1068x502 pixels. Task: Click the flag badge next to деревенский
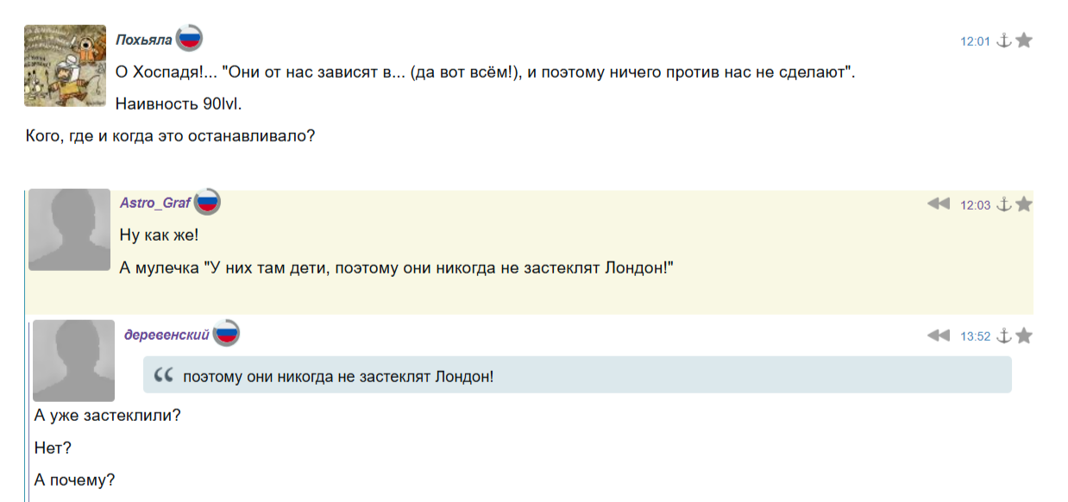(226, 334)
